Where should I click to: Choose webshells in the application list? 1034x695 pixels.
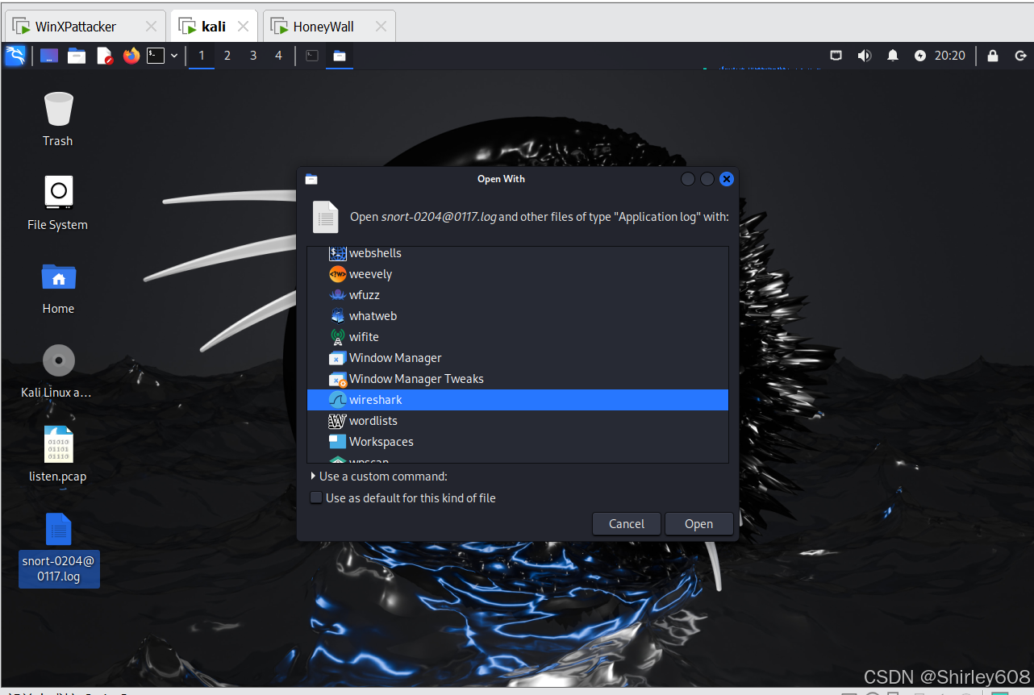coord(518,253)
